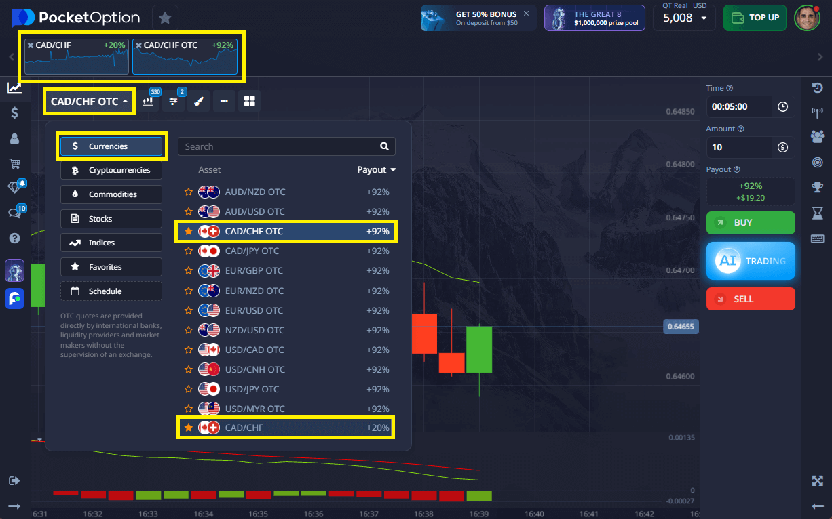Open the chart type candlestick icon
832x519 pixels.
[x=149, y=102]
